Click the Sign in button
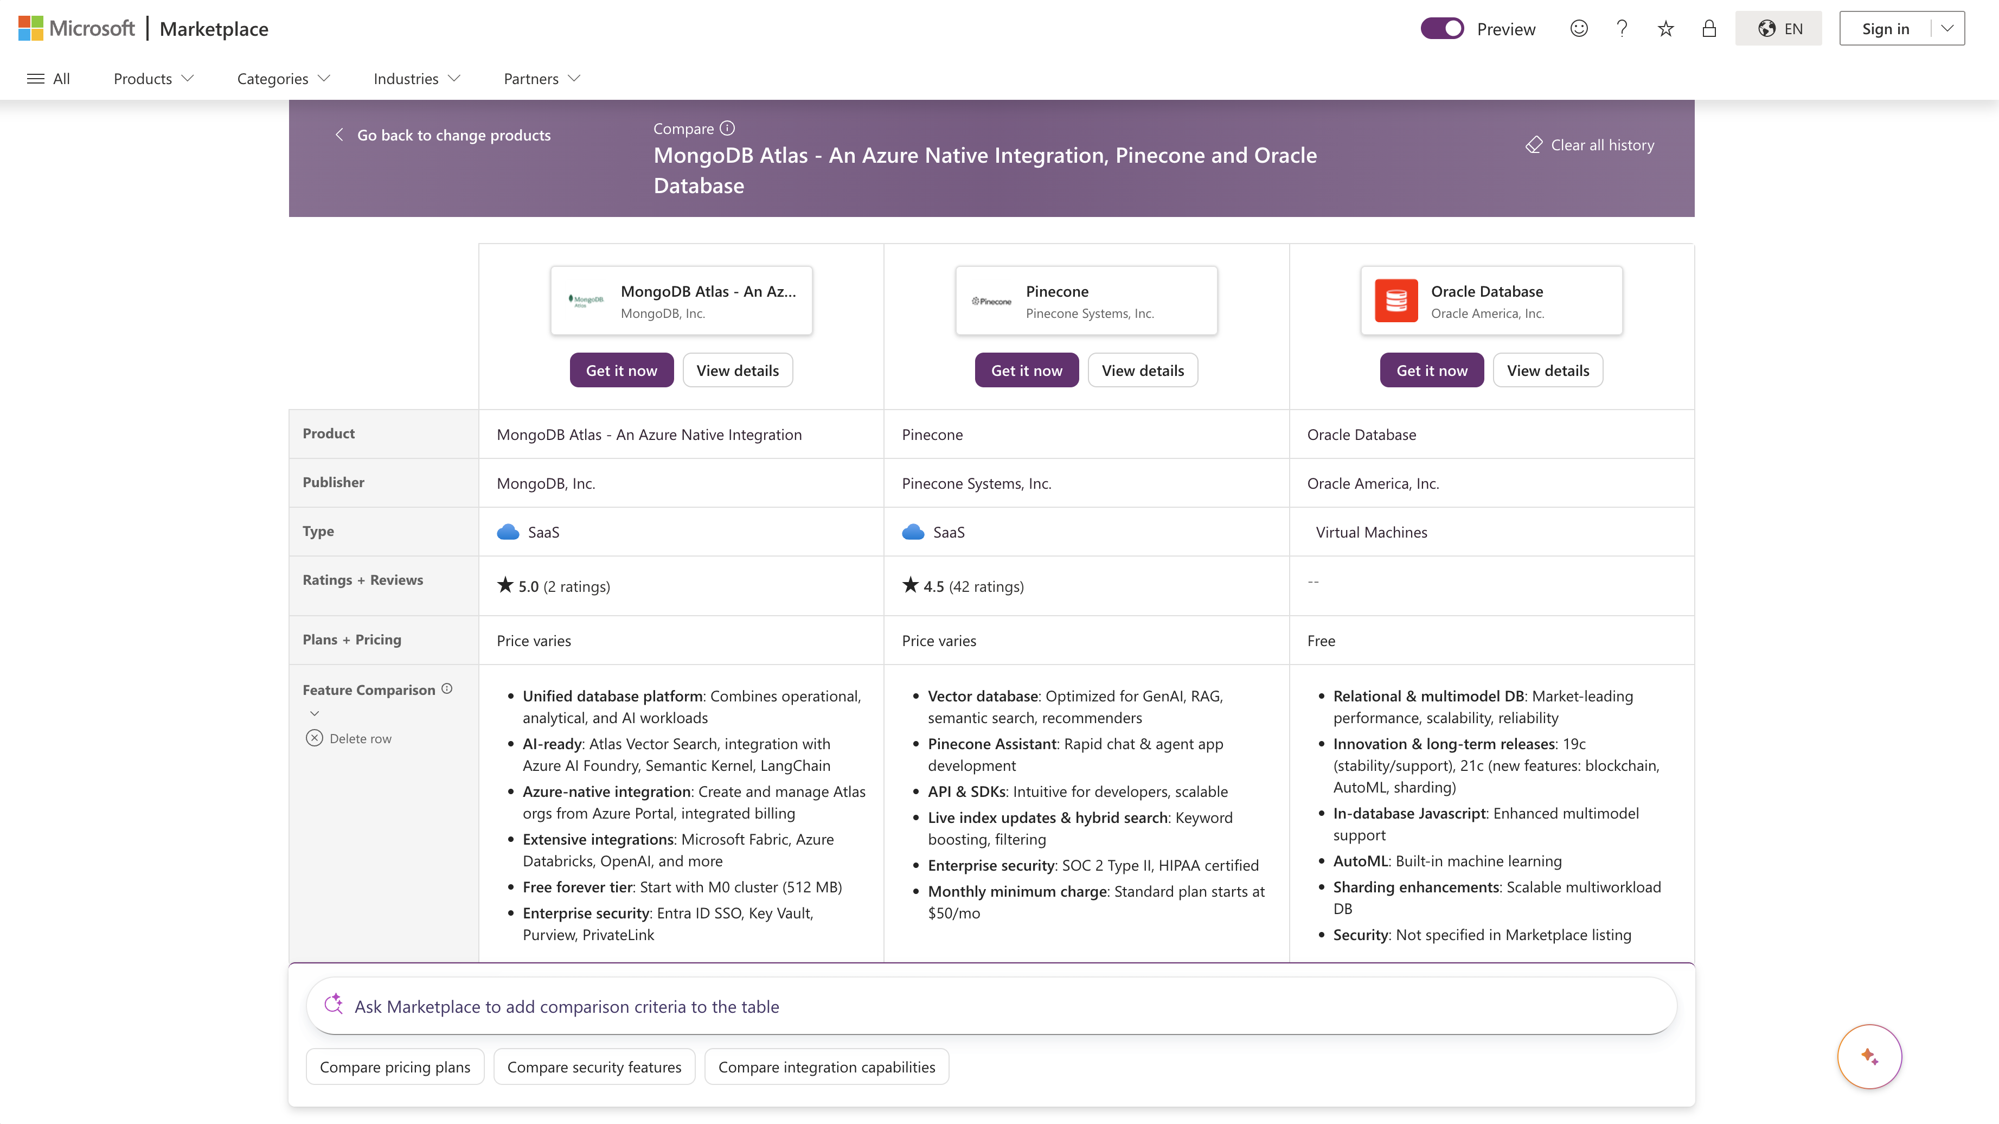 click(x=1886, y=29)
